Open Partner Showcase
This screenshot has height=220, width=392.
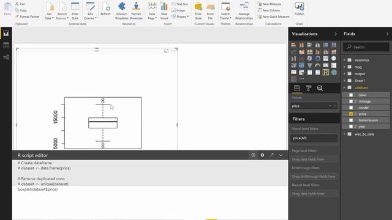[136, 11]
